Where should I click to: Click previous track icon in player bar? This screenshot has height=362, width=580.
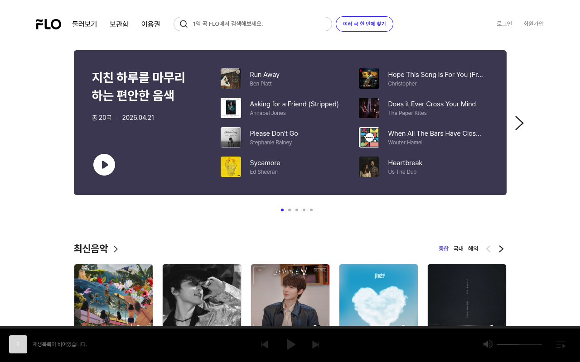click(265, 344)
